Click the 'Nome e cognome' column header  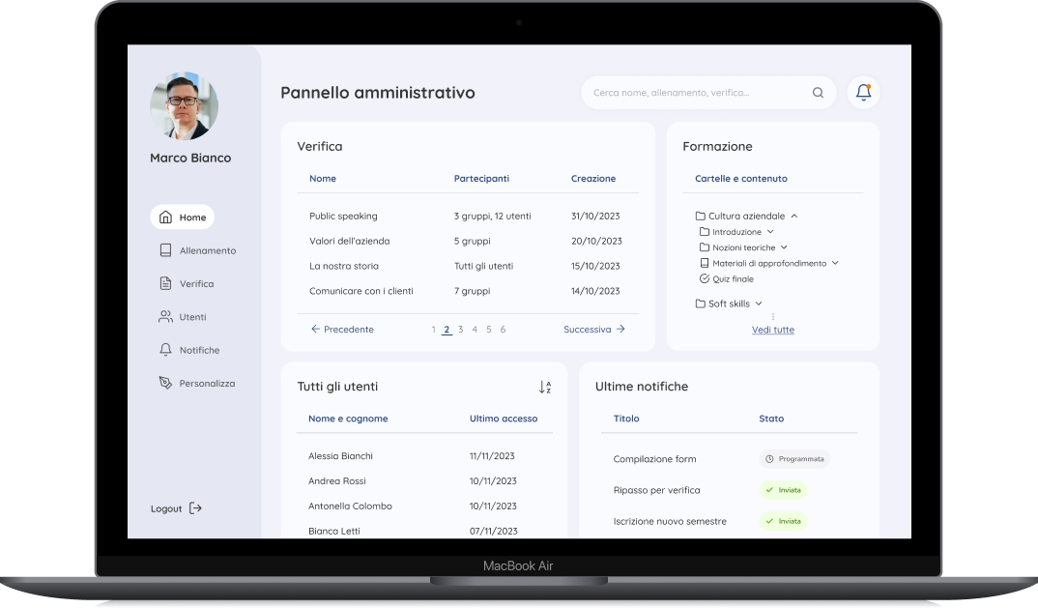[348, 419]
